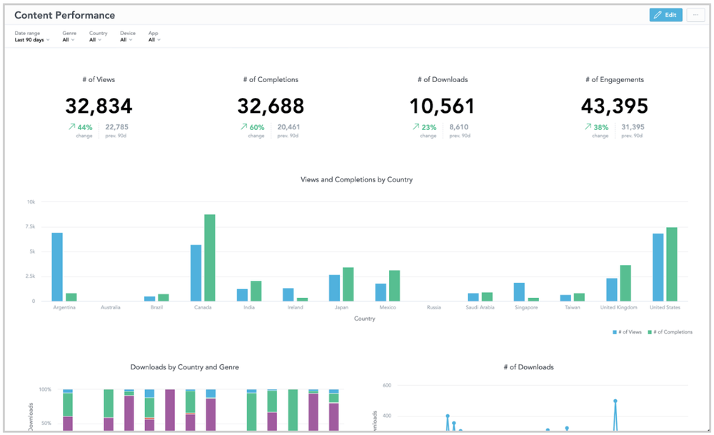Click United Kingdom's green completions bar

pos(625,284)
